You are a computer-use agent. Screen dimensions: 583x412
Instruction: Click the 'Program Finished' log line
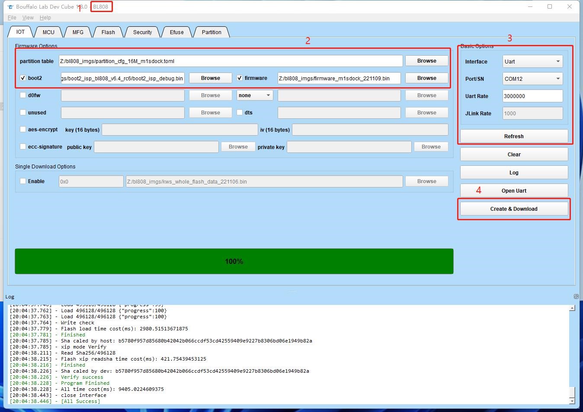tap(60, 383)
